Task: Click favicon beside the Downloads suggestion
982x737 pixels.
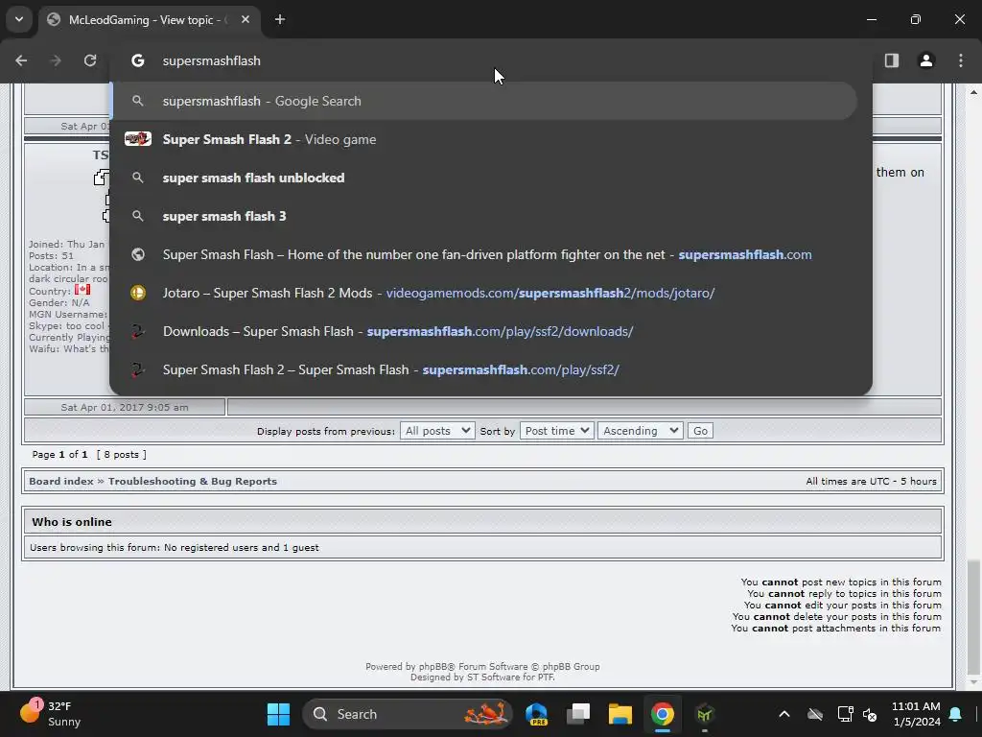Action: click(138, 331)
